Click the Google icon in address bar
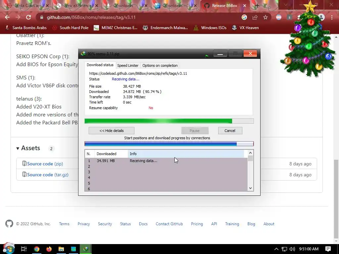 [244, 17]
